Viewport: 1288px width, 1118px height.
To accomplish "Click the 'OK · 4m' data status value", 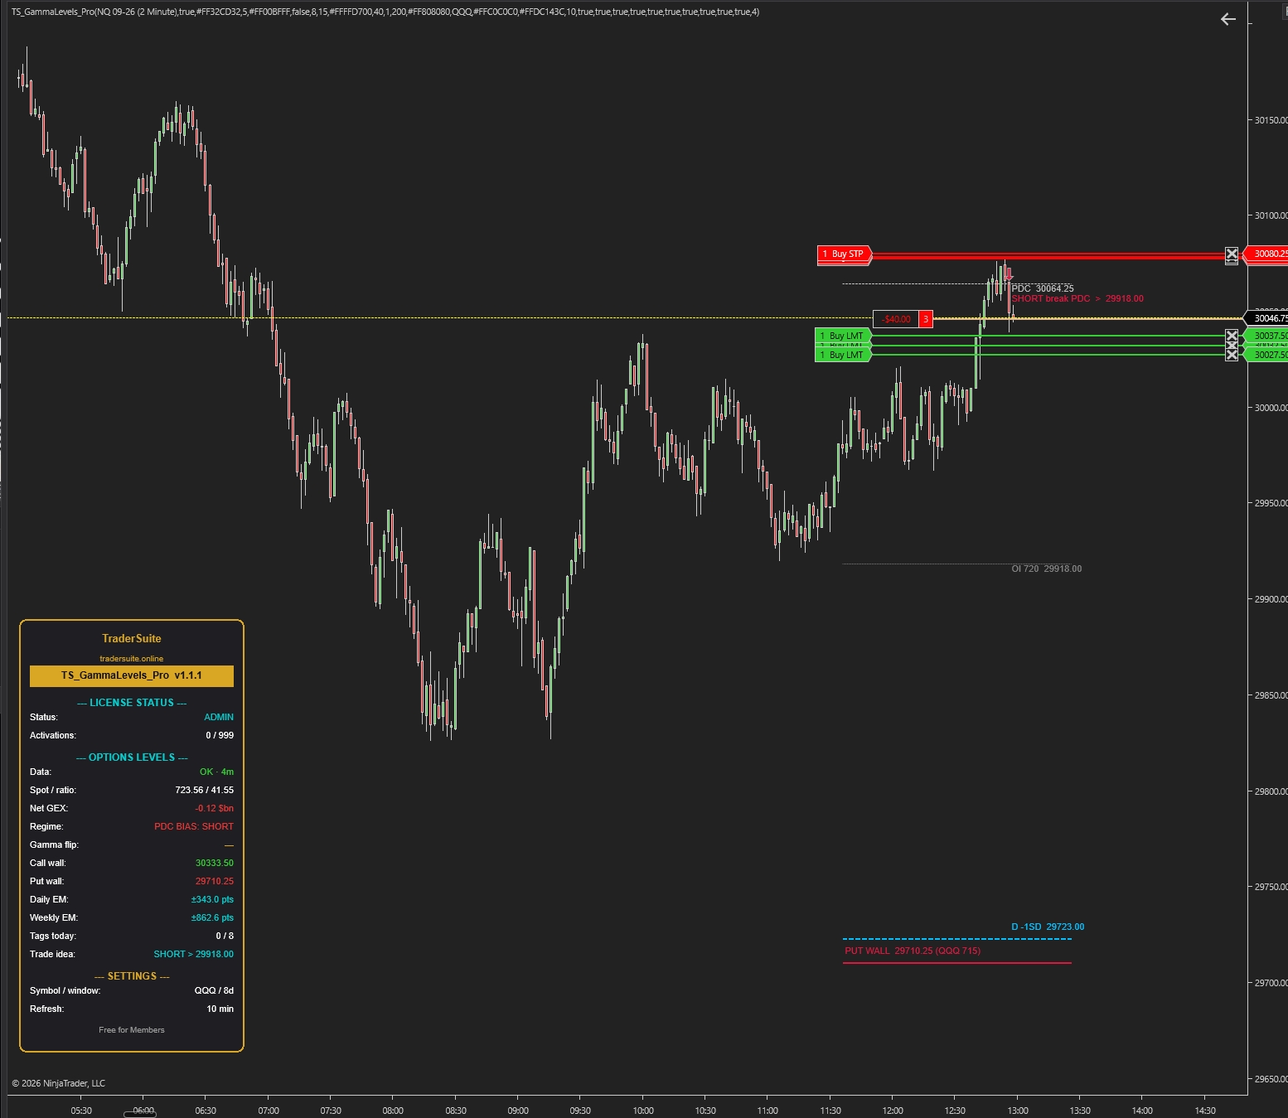I will tap(216, 772).
